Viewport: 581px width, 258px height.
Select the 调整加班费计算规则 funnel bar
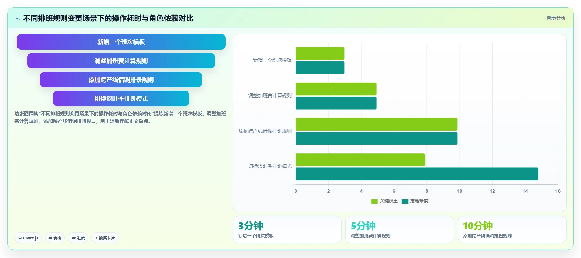point(121,61)
